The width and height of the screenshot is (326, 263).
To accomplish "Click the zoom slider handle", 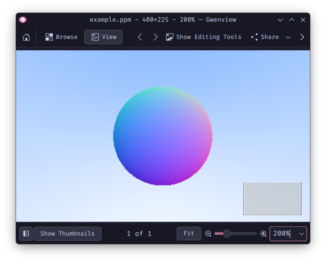I will point(227,234).
